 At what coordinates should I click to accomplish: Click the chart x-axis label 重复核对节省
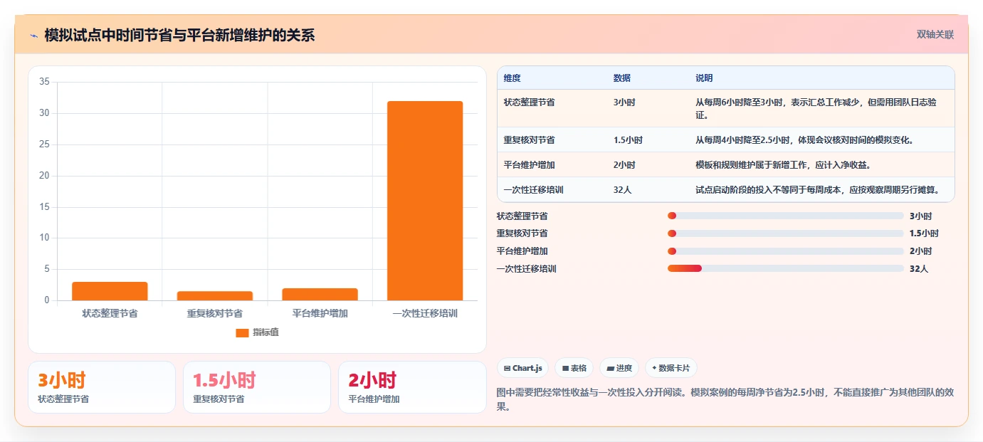coord(215,313)
